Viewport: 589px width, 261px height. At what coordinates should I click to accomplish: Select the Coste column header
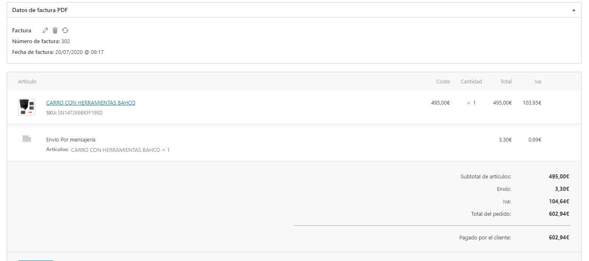point(443,82)
